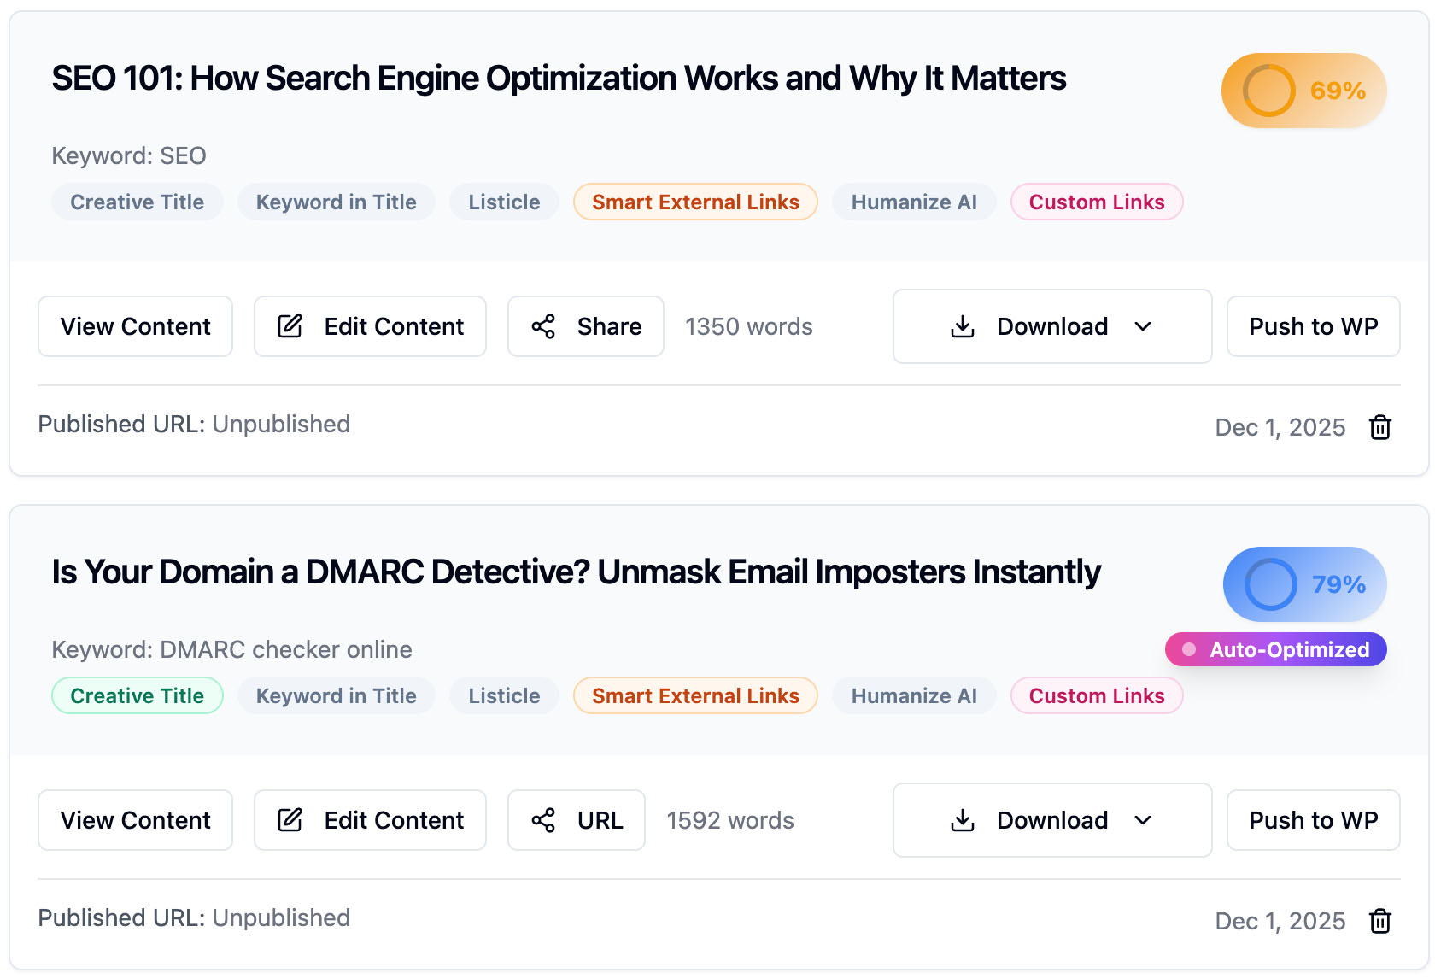Delete the DMARC Detective article via trash icon
The height and width of the screenshot is (979, 1435).
[x=1380, y=921]
